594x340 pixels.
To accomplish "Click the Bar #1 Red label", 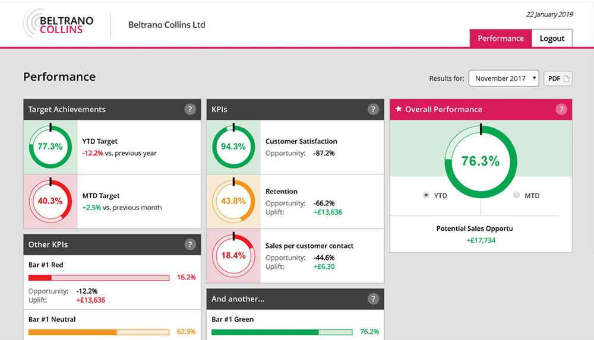I will coord(46,265).
